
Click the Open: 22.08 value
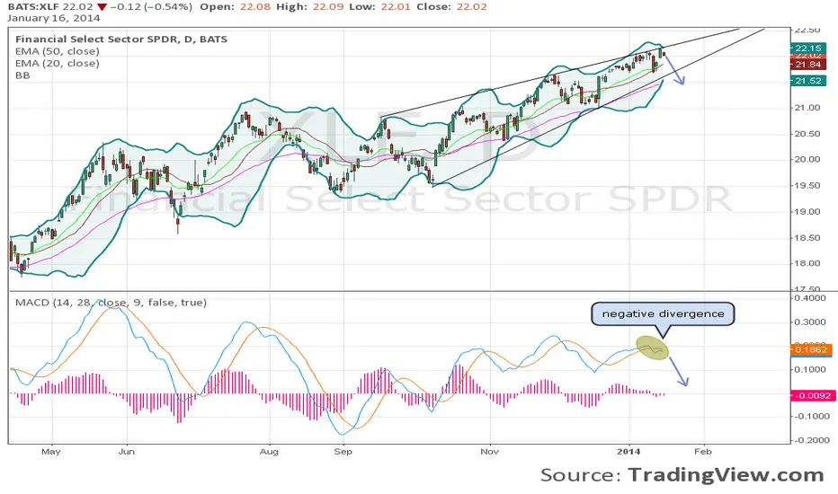tap(235, 7)
